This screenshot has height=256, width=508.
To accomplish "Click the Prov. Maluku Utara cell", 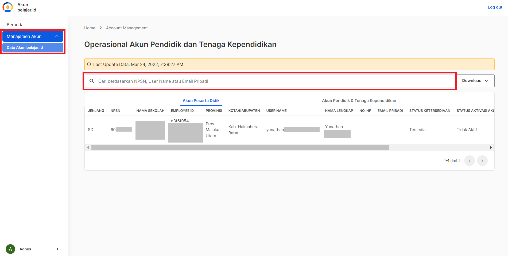I will [212, 130].
